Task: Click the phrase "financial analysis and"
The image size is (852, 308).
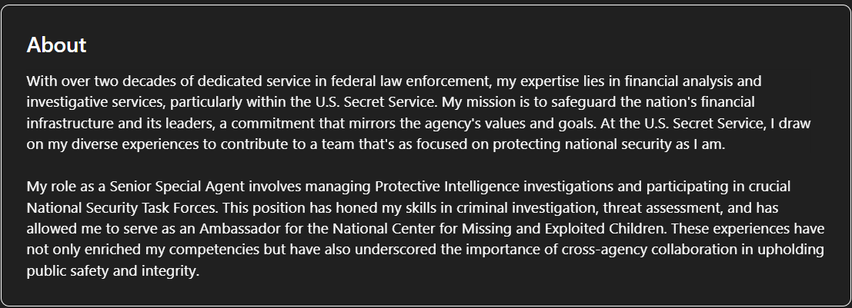Action: (693, 81)
